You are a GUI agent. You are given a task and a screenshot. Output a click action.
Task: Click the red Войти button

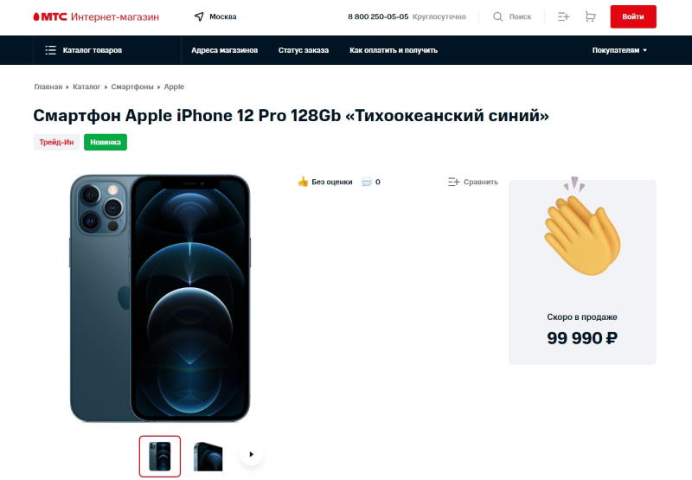[633, 16]
